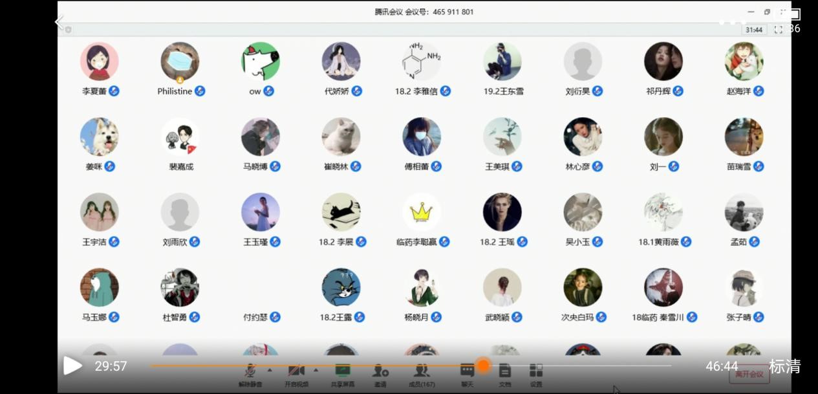The height and width of the screenshot is (394, 818).
Task: Click the invite icon (邀请)
Action: (x=380, y=371)
